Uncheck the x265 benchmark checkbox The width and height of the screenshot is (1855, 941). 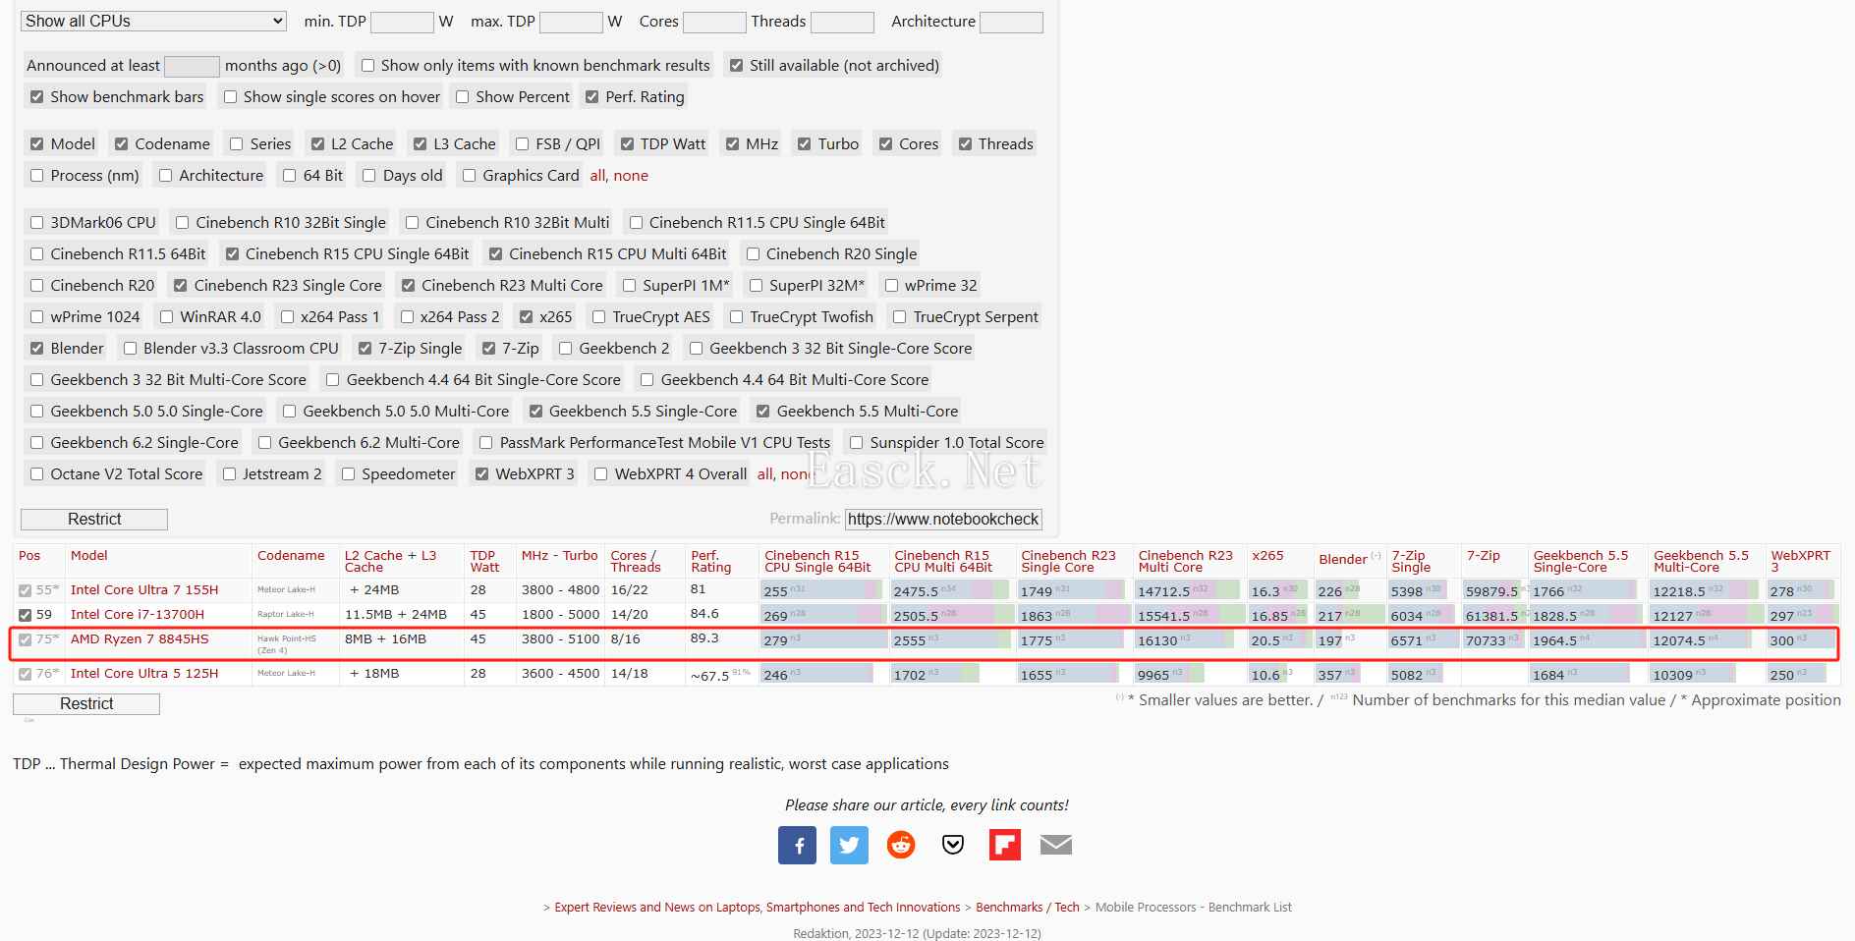click(526, 317)
